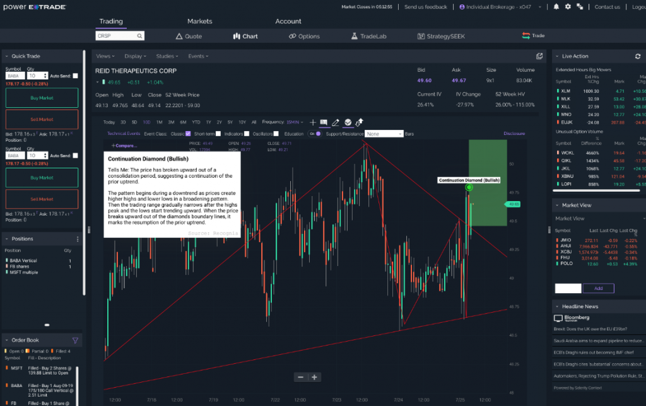Click the Send us feedback link
This screenshot has width=646, height=406.
pos(425,7)
